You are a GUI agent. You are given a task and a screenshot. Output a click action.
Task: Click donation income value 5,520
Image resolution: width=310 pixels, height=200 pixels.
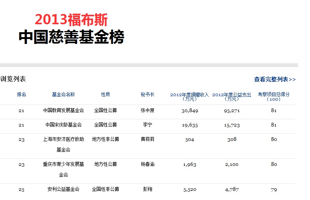pos(190,190)
